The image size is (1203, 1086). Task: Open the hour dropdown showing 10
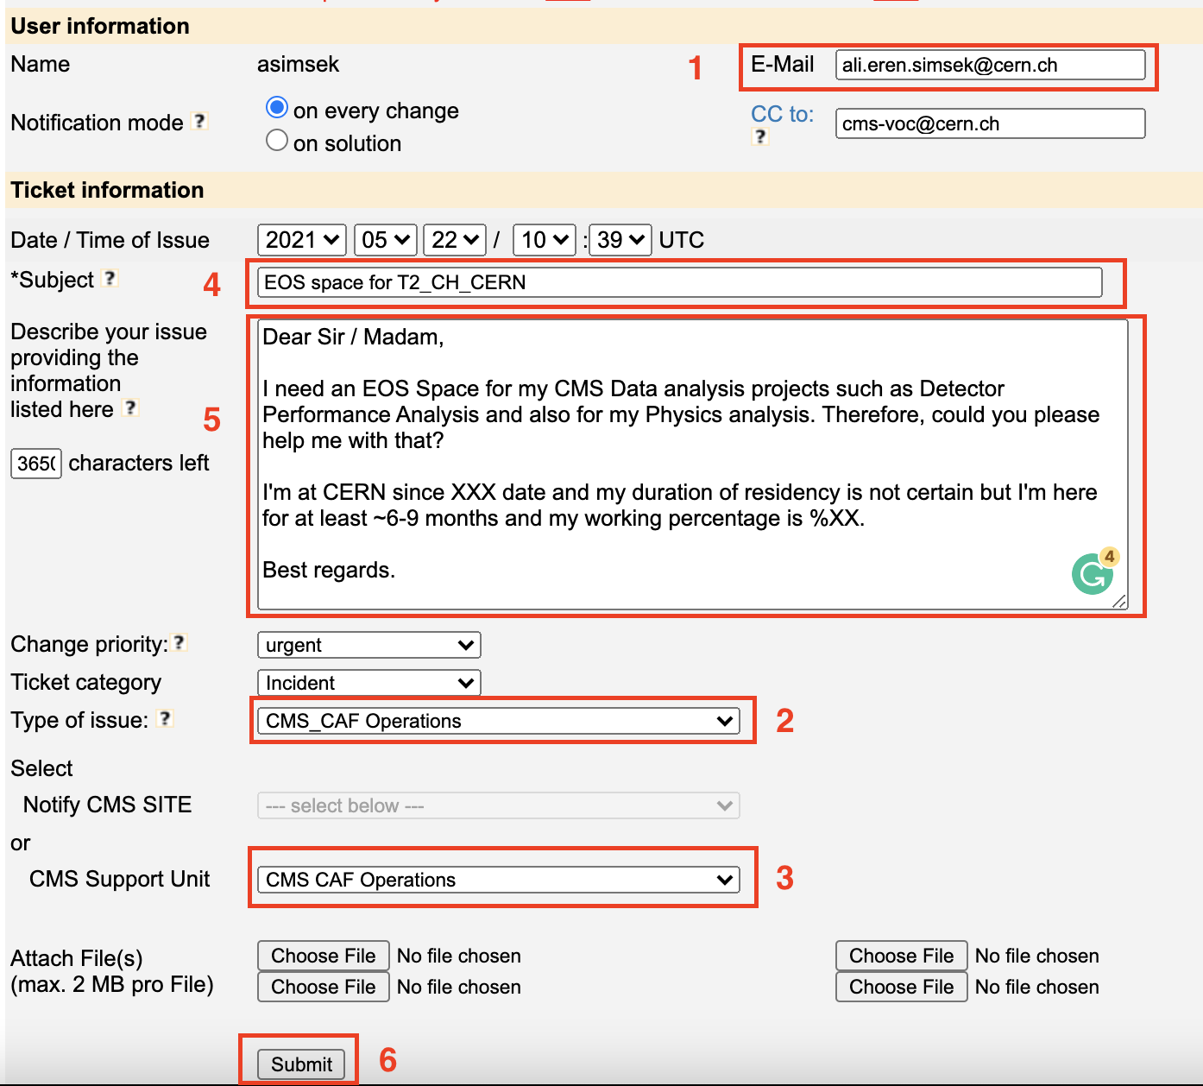[545, 240]
